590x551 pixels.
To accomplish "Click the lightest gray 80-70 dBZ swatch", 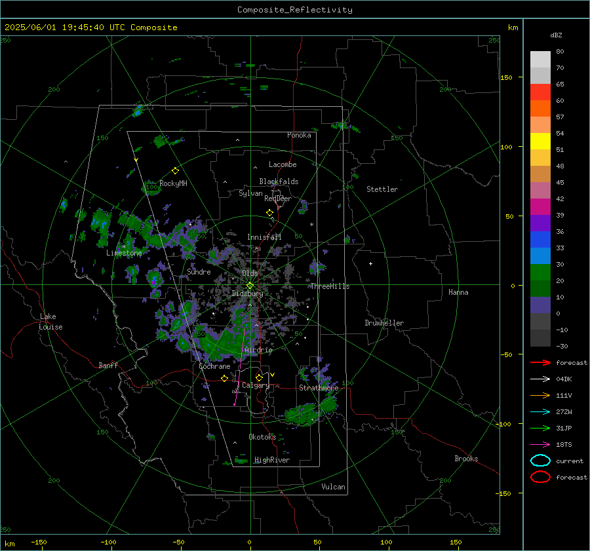I will [x=540, y=60].
